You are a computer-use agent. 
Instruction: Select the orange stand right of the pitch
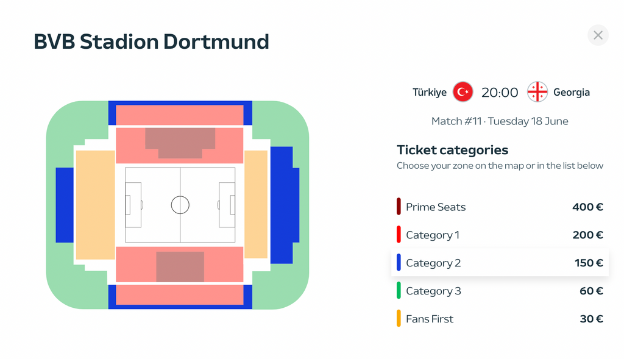[x=255, y=204]
